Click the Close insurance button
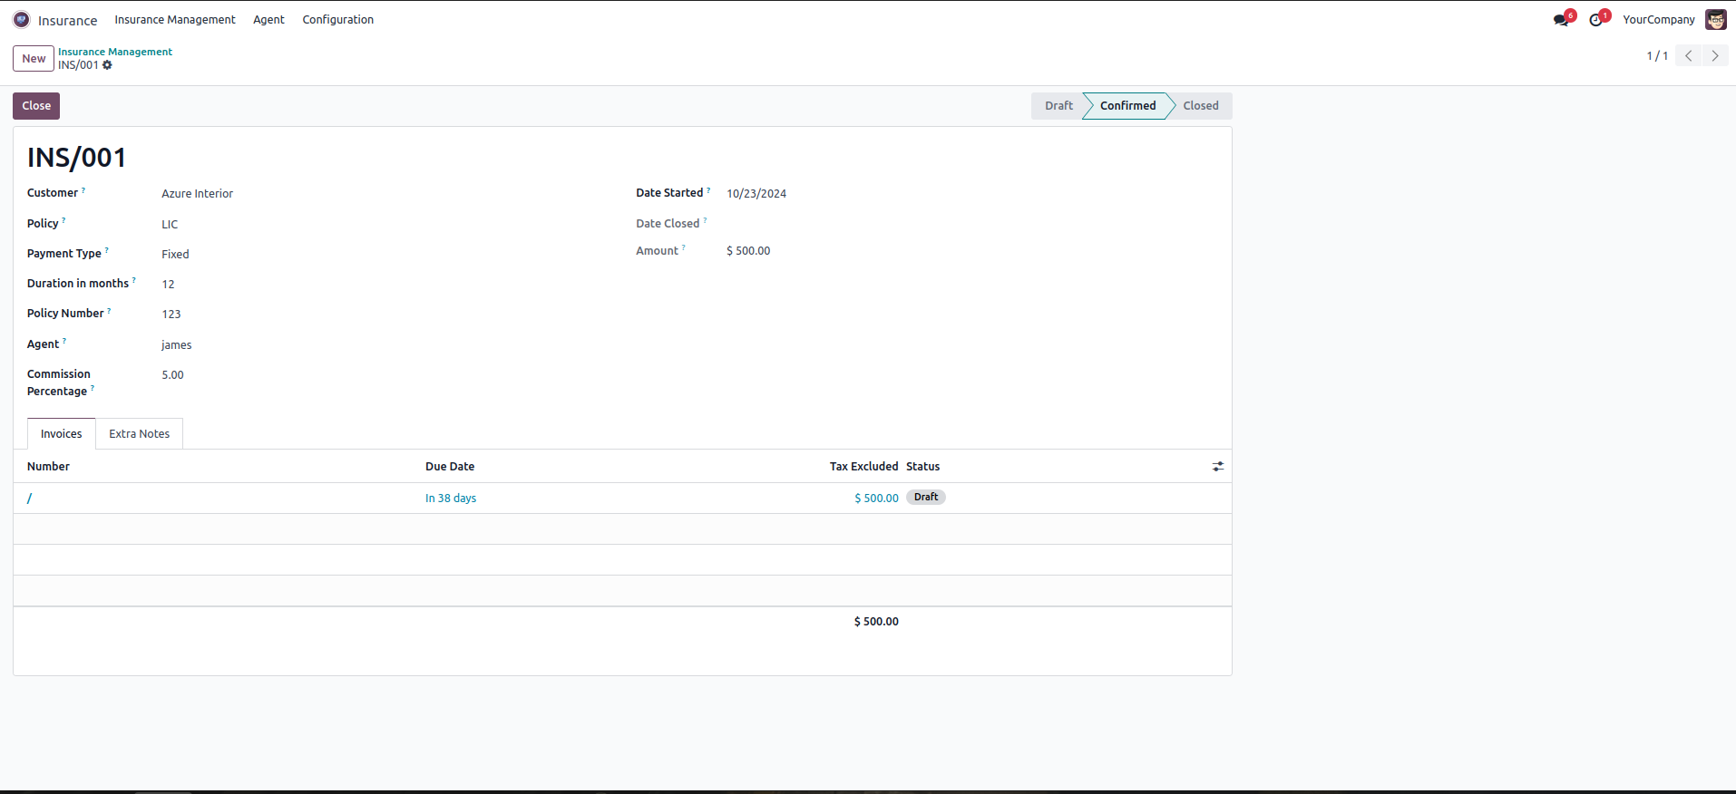Image resolution: width=1736 pixels, height=794 pixels. pos(36,106)
